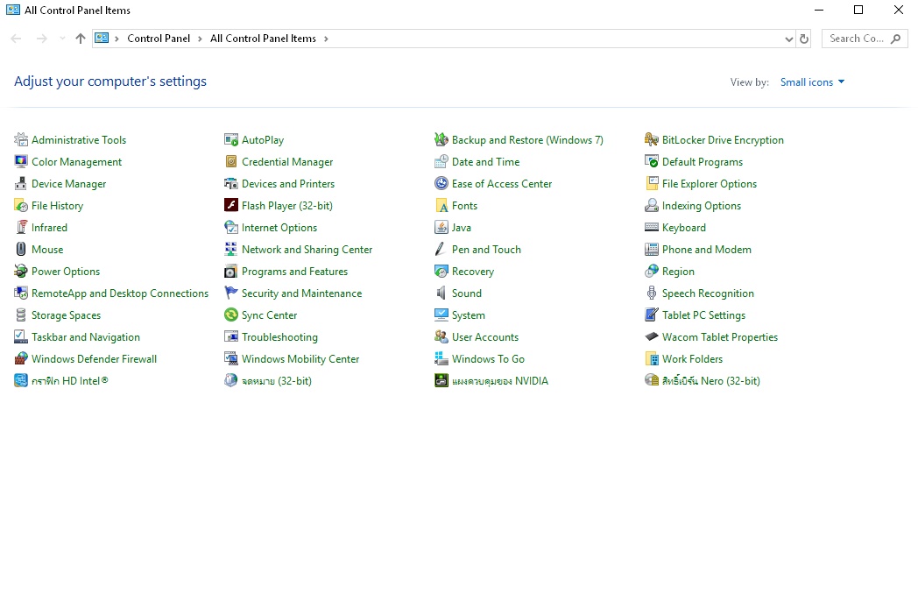Open the Pen and Touch link

click(486, 250)
